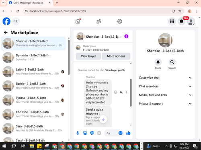Open Task View on taskbar
This screenshot has width=201, height=150.
click(x=23, y=146)
